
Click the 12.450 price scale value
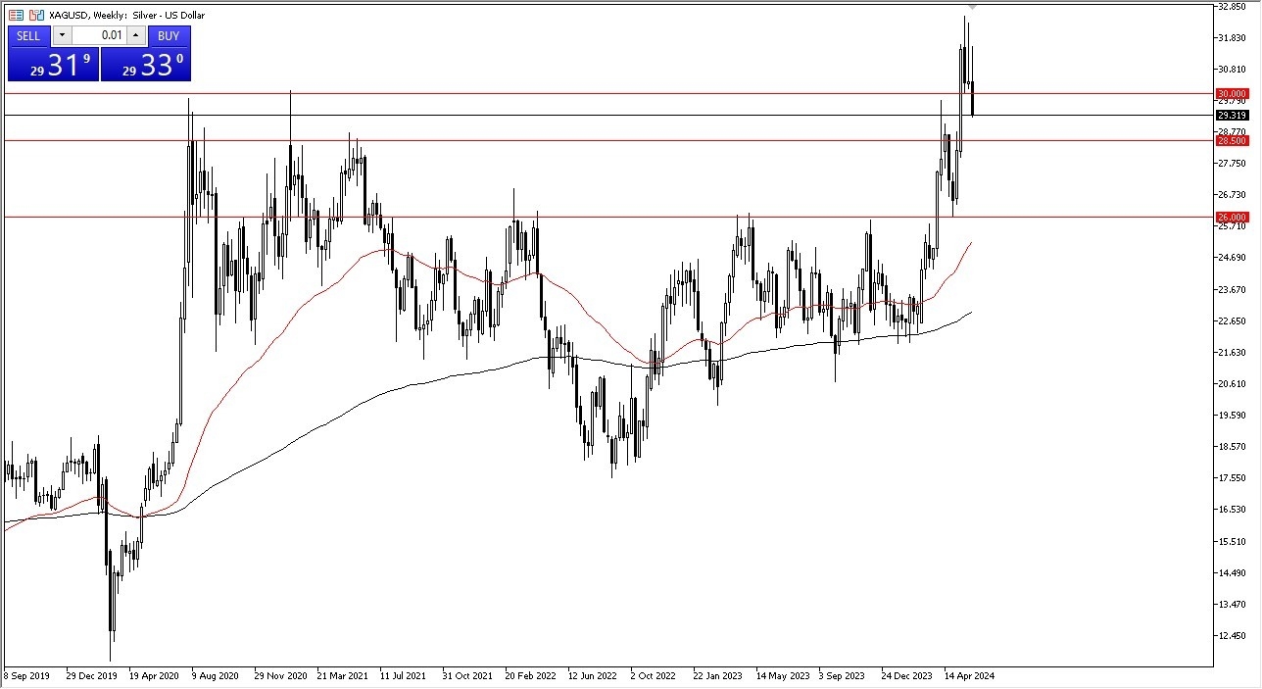[1231, 635]
